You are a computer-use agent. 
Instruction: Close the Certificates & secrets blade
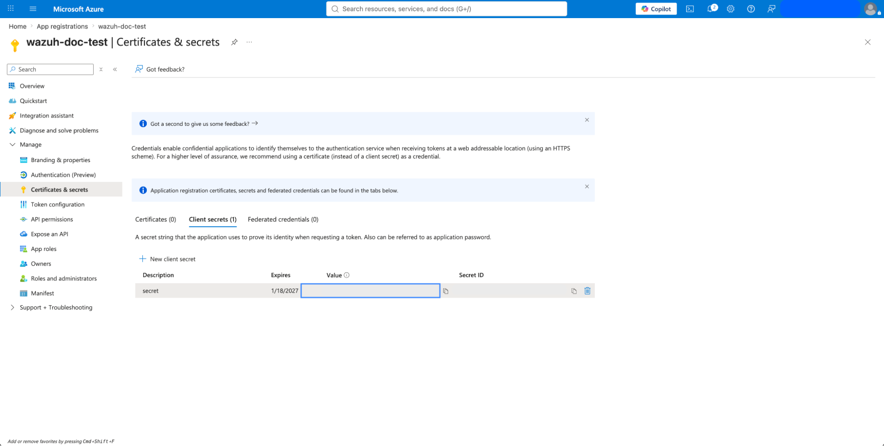[x=868, y=42]
